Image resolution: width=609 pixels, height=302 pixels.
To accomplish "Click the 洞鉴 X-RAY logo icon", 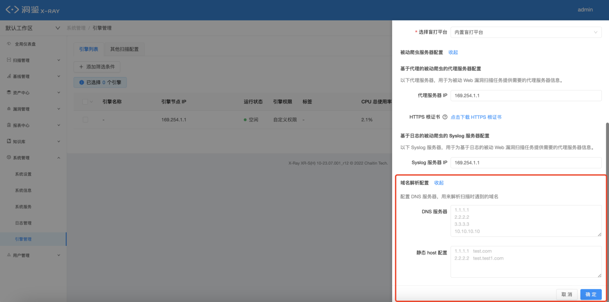I will click(x=12, y=10).
